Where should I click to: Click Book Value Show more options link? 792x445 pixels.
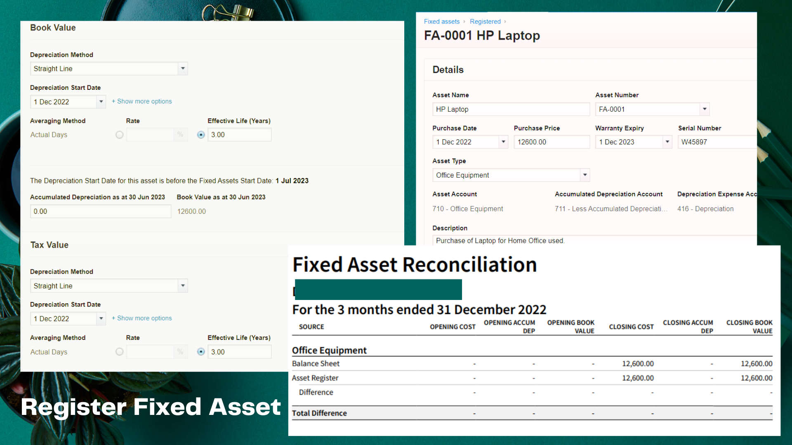tap(141, 101)
